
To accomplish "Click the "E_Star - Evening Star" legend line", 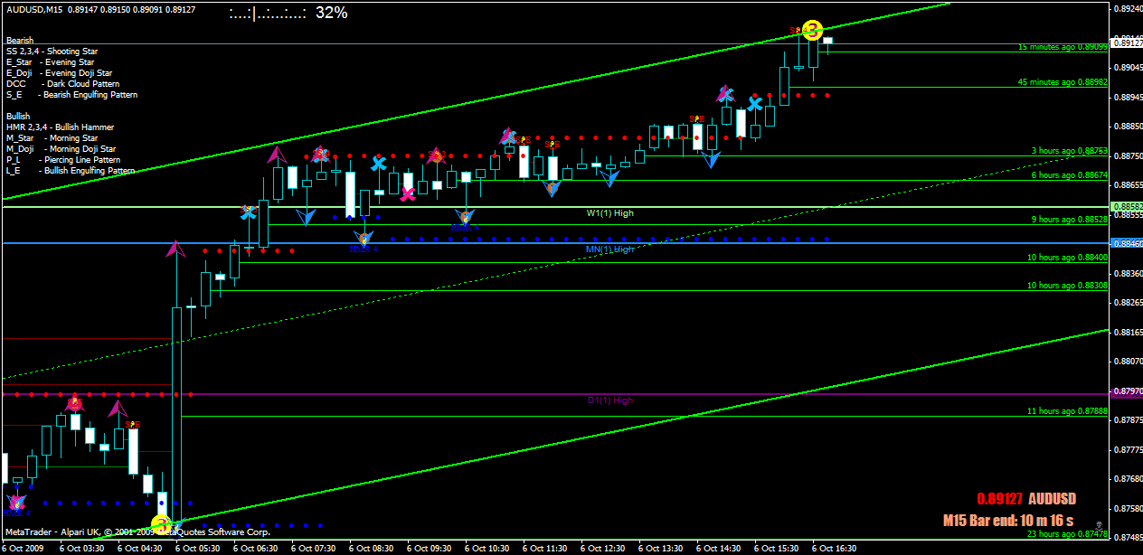I will (x=49, y=62).
